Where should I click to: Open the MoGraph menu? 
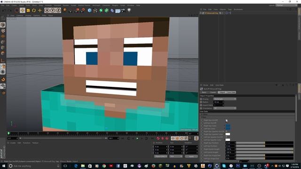pos(96,5)
